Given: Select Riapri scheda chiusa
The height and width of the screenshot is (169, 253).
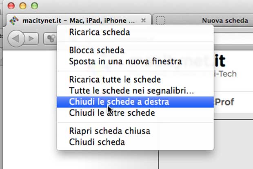Looking at the screenshot, I should pyautogui.click(x=110, y=131).
